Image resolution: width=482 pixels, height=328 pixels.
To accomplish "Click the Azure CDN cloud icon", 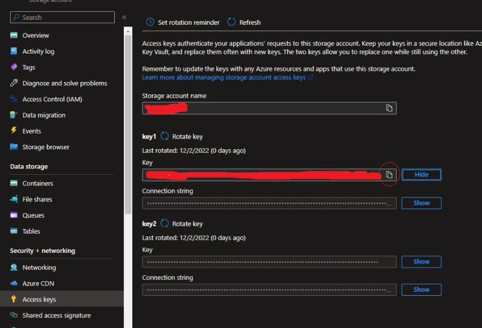I will (x=14, y=283).
